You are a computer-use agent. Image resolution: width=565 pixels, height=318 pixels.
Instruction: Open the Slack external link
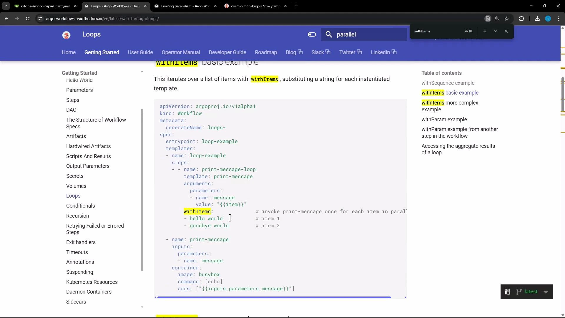point(321,52)
